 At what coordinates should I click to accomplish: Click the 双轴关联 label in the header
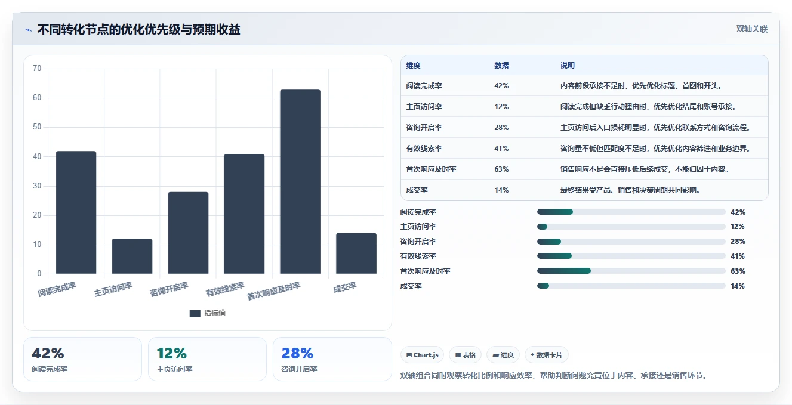click(x=751, y=29)
